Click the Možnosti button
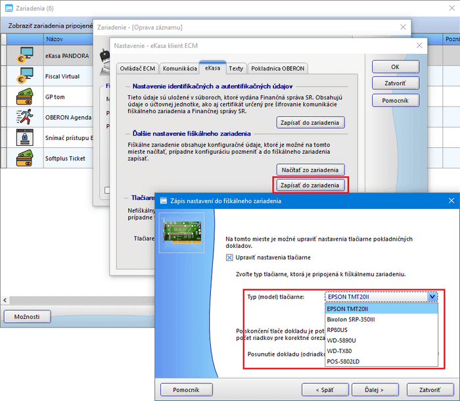The height and width of the screenshot is (401, 460). coord(28,317)
